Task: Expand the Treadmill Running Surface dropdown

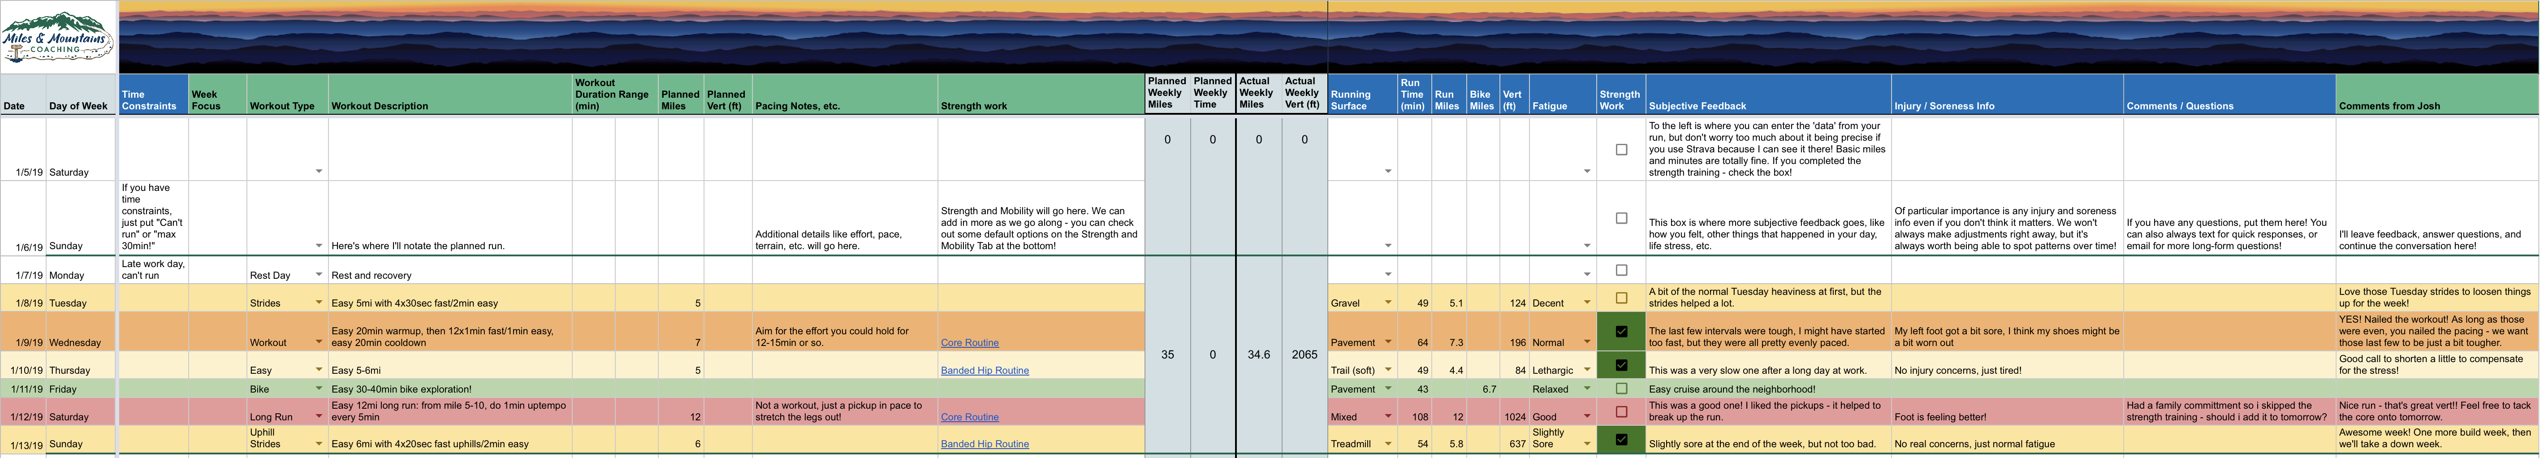Action: pos(1388,443)
